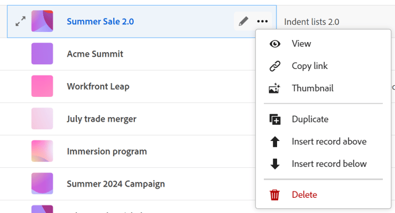Click the up arrow Insert record above icon
Screen dimensions: 395x213
coord(275,141)
